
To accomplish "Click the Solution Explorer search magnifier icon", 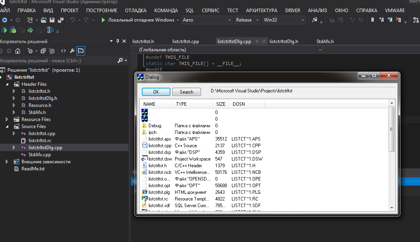I will click(120, 61).
